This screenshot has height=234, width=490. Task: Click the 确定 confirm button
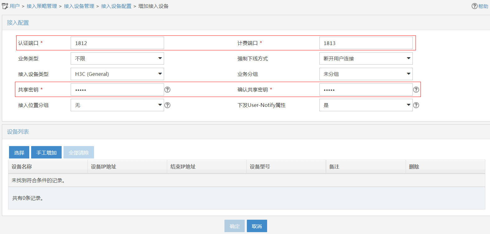point(235,226)
